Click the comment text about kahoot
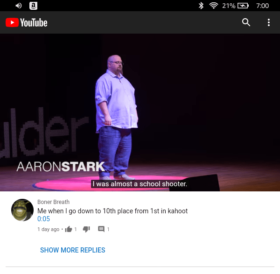280x274 pixels. (112, 211)
